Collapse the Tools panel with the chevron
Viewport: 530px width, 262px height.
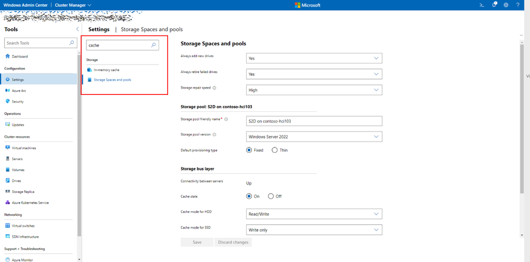point(77,29)
